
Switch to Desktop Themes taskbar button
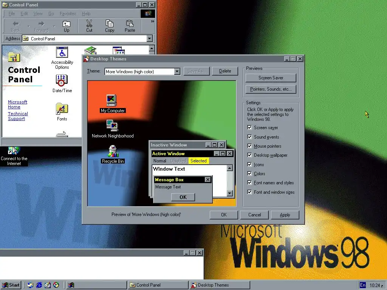tap(220, 285)
